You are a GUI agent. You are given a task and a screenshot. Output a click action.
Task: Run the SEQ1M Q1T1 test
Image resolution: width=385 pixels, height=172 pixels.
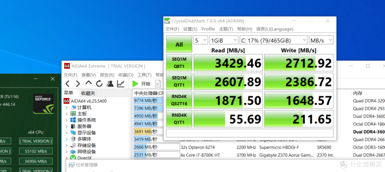[179, 81]
